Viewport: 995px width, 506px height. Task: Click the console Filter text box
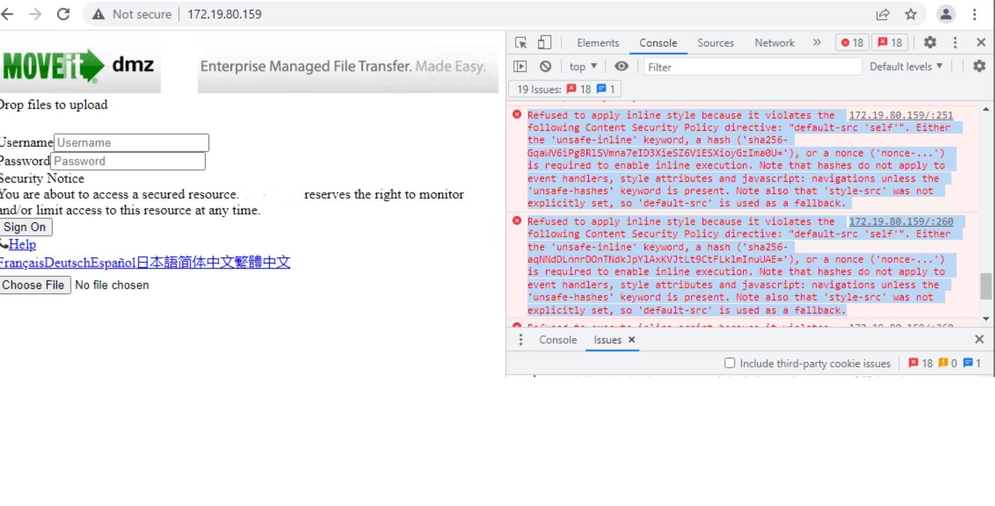(x=752, y=67)
